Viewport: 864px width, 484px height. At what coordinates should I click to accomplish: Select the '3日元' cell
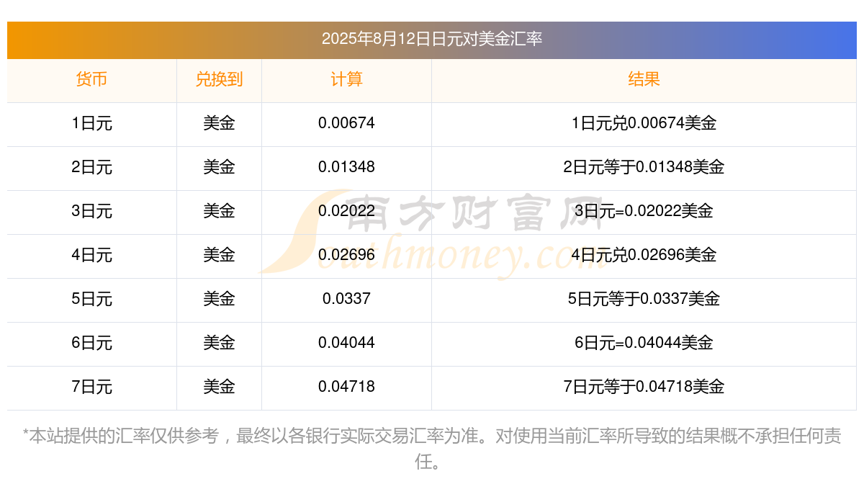click(91, 211)
